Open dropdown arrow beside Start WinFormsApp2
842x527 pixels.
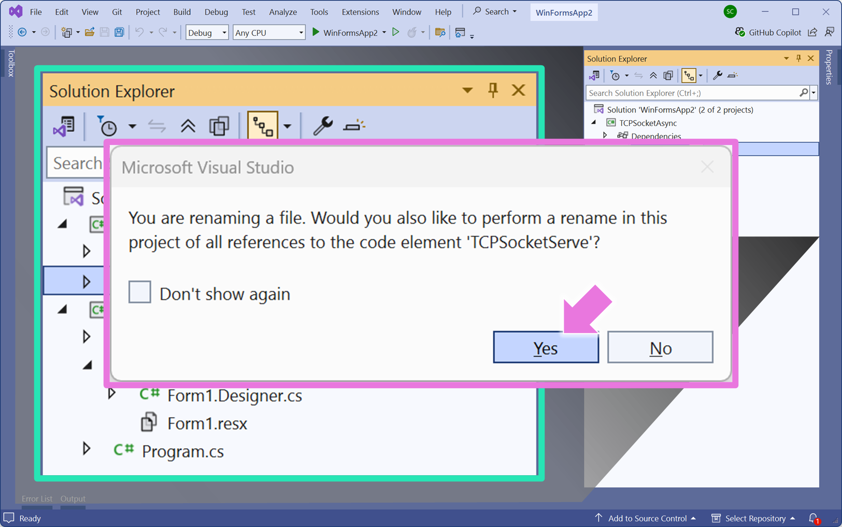point(384,33)
